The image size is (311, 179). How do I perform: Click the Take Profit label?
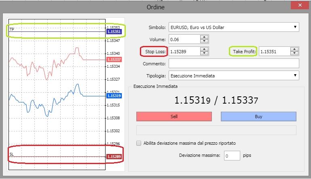click(x=244, y=52)
